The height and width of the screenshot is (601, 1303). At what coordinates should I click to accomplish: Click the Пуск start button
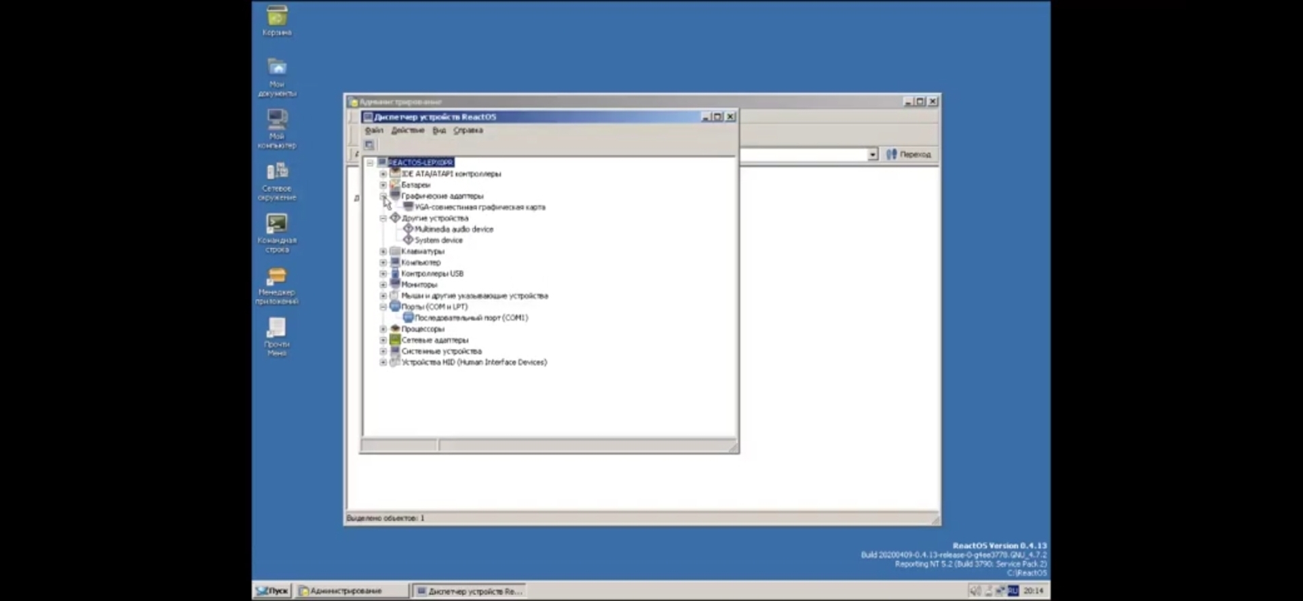[x=272, y=591]
